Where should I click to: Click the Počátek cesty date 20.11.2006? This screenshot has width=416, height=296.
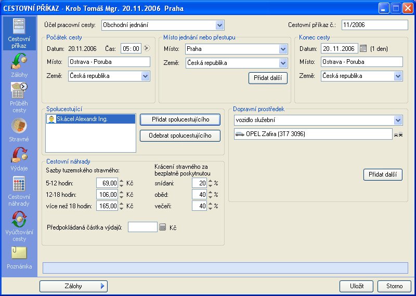point(83,49)
